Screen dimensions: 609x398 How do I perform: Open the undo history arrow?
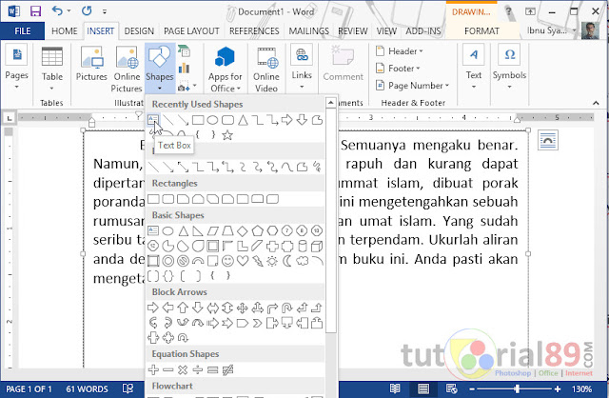(x=69, y=10)
